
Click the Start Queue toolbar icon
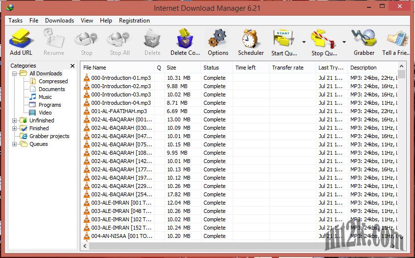click(x=284, y=39)
